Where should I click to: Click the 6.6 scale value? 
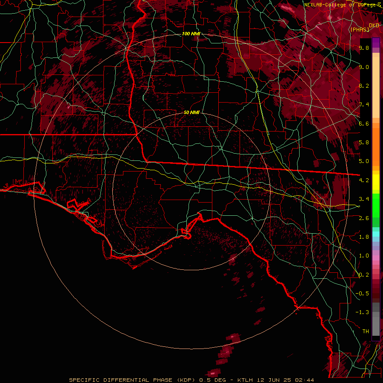point(364,123)
